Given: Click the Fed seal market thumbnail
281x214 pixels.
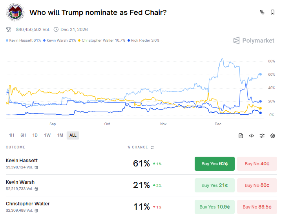Looking at the screenshot, I should 15,13.
